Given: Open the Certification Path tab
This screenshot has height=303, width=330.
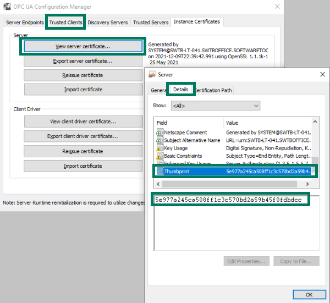Looking at the screenshot, I should [x=213, y=90].
